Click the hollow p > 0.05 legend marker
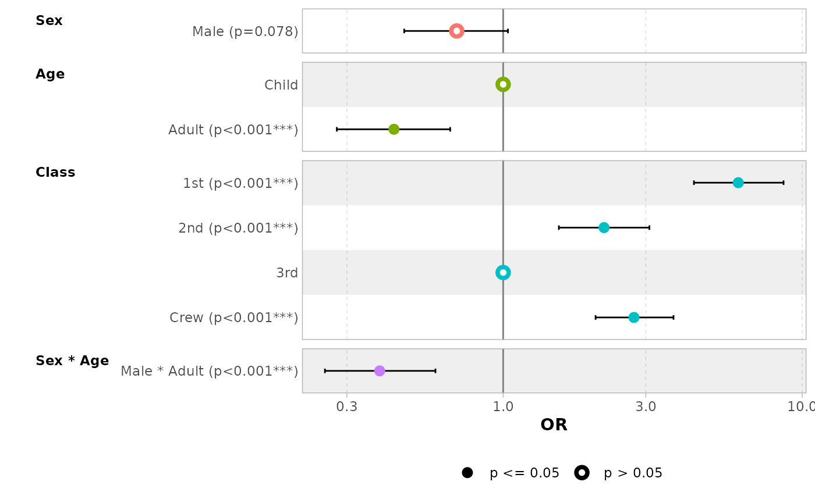The height and width of the screenshot is (503, 815). click(x=582, y=473)
